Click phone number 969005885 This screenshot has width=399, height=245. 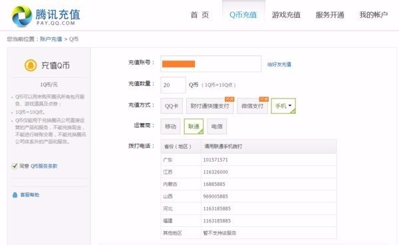click(215, 196)
